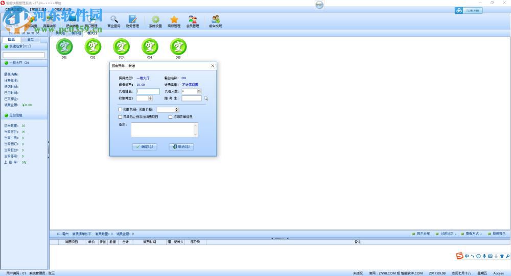511x276 pixels.
Task: Select empty table icon C02
Action: point(93,46)
